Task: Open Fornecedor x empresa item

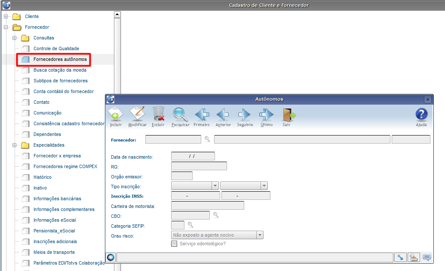Action: click(x=57, y=156)
